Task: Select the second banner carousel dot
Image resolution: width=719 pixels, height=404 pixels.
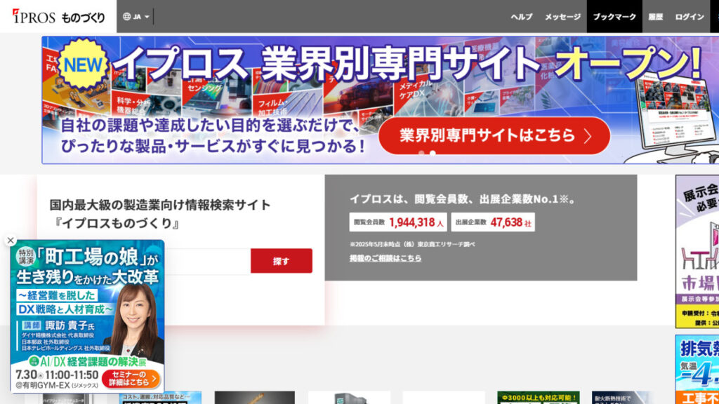Action: (x=433, y=153)
